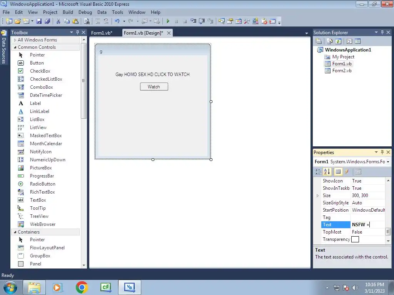This screenshot has height=295, width=394.
Task: Select My Project in Solution Explorer
Action: (343, 57)
